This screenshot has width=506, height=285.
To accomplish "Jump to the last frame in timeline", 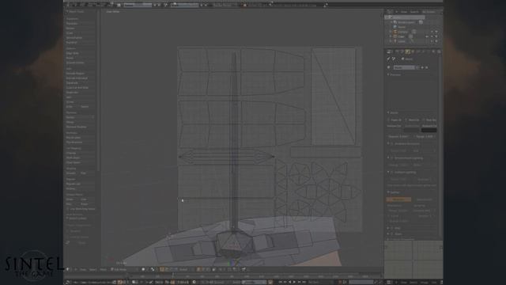I will click(304, 282).
